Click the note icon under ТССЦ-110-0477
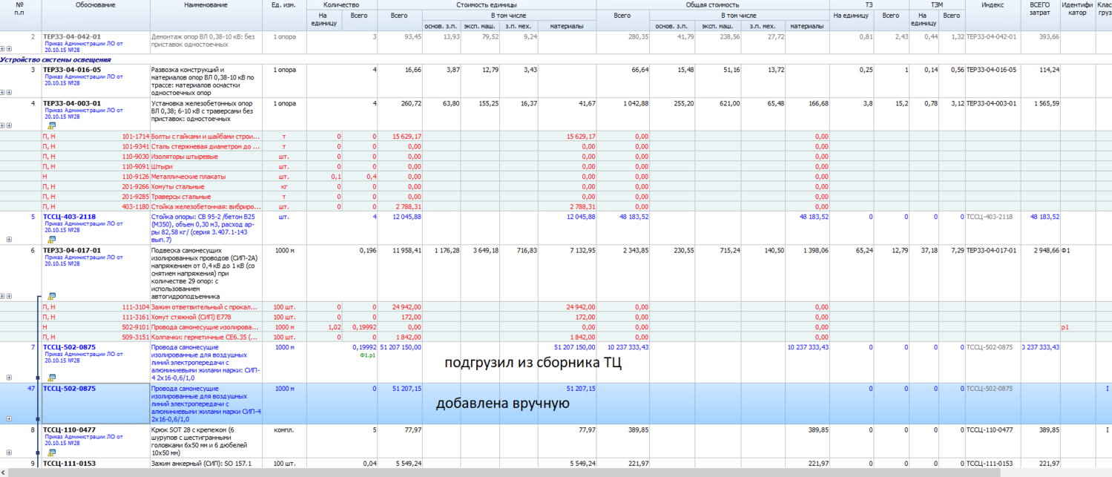The height and width of the screenshot is (477, 1112). pos(51,453)
